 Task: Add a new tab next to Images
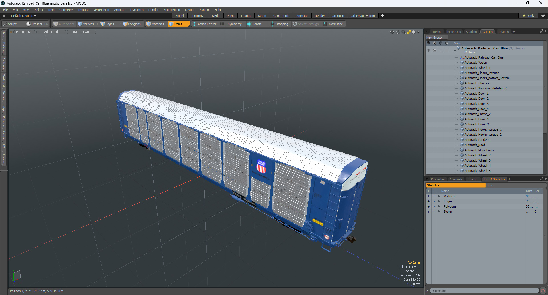tap(514, 32)
